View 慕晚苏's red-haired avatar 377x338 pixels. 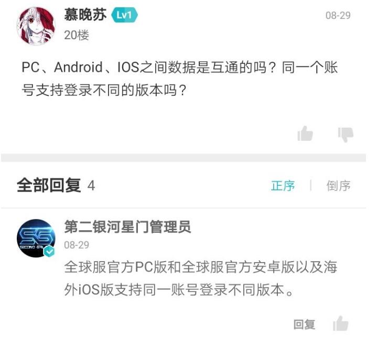[36, 26]
